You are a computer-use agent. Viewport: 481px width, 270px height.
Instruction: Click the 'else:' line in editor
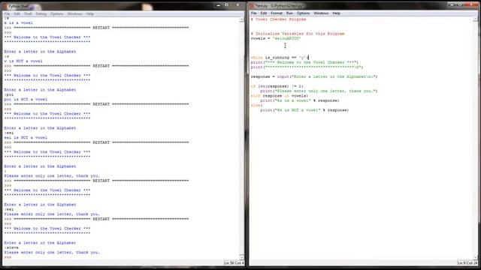[x=256, y=105]
